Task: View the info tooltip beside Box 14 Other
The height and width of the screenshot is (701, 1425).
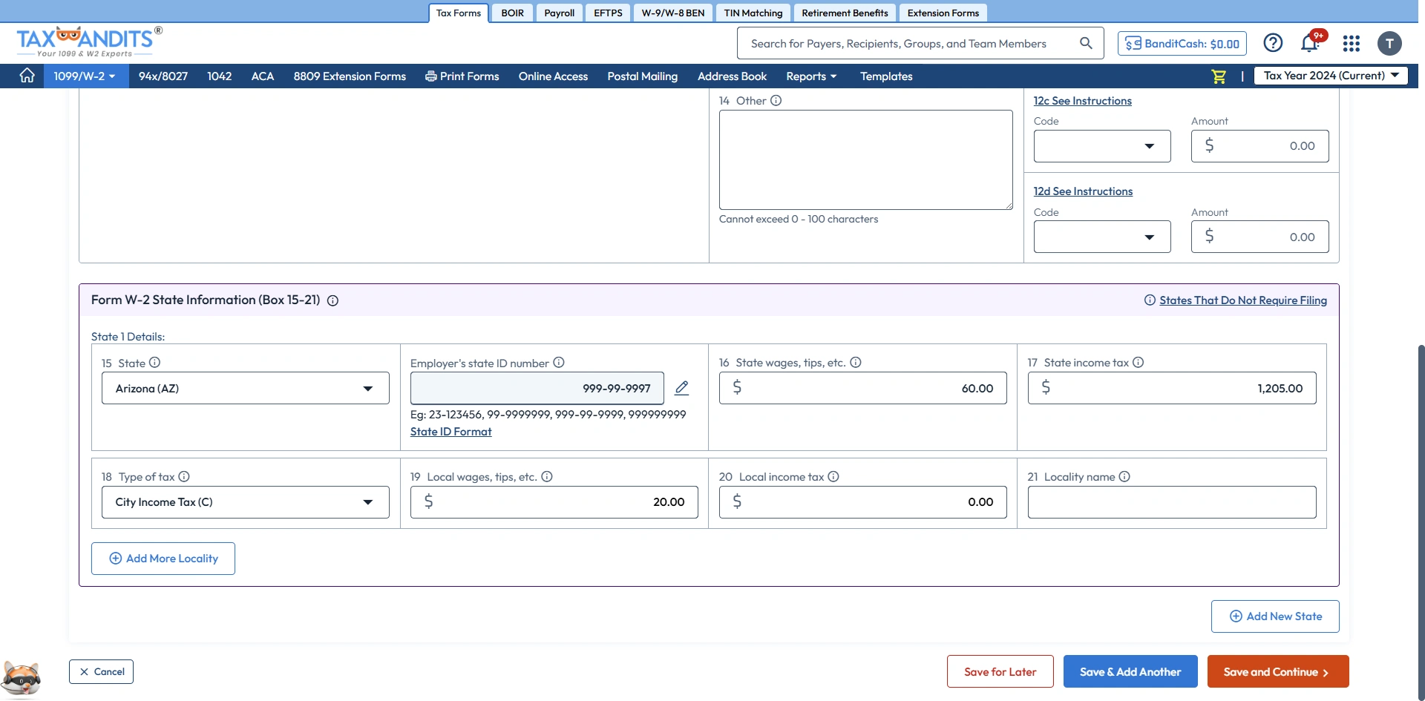Action: (x=776, y=100)
